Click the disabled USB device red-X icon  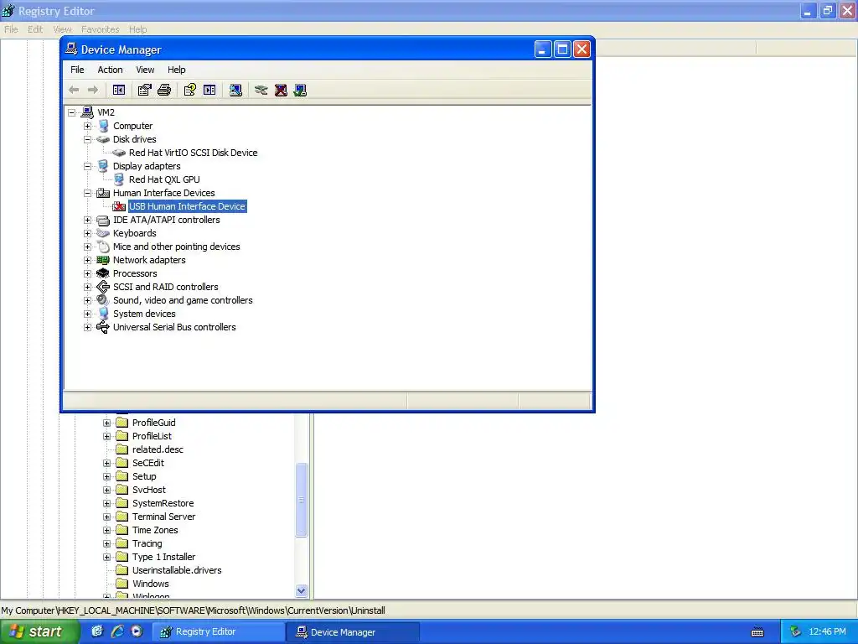(x=119, y=206)
